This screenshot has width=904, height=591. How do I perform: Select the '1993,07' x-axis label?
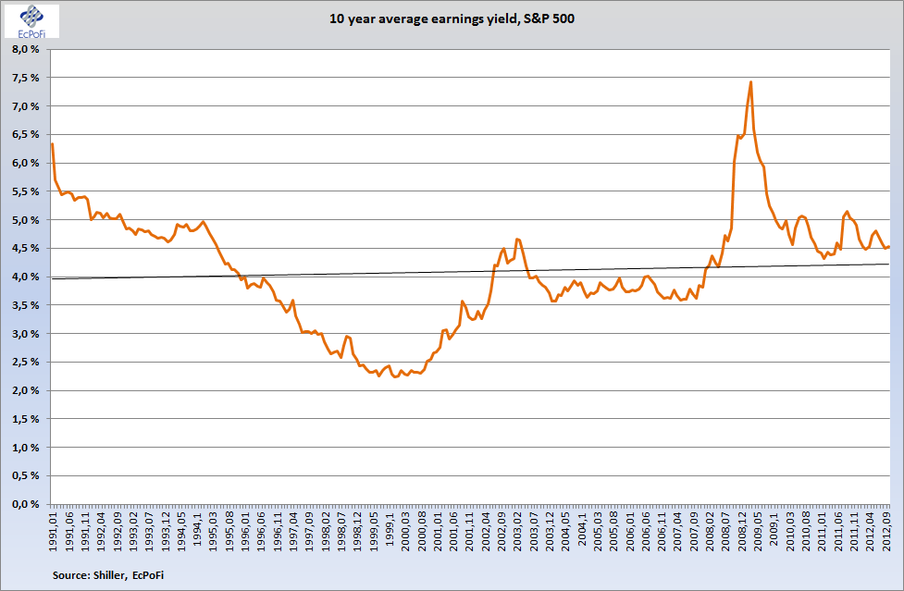pos(149,530)
